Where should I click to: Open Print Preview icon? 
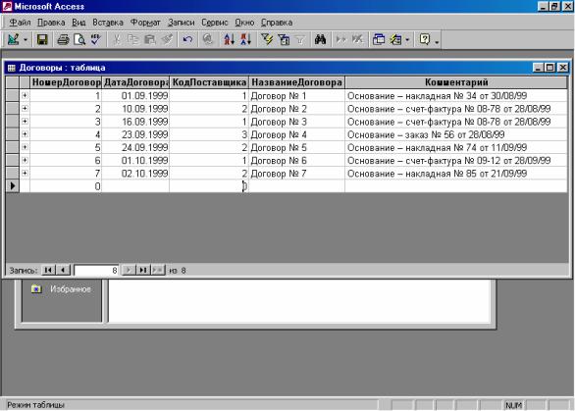[79, 39]
